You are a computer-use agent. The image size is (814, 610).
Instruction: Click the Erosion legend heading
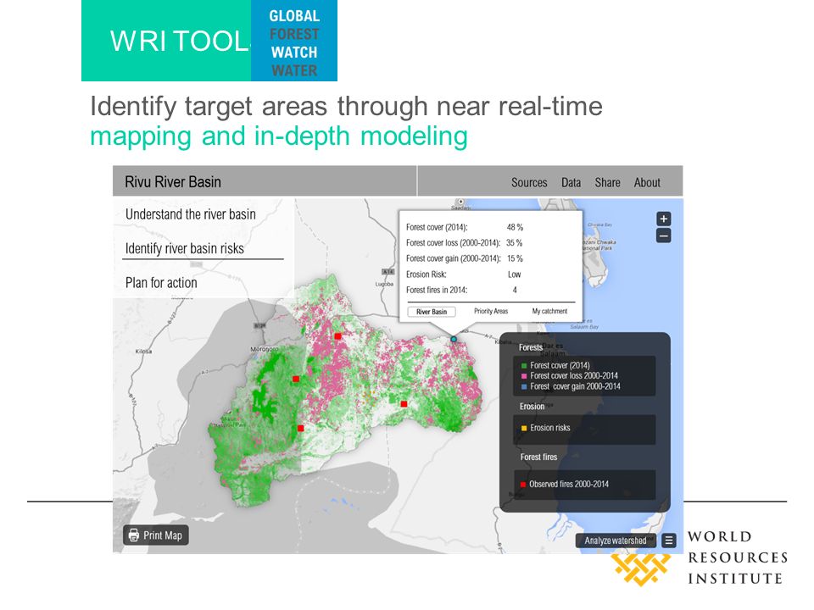click(x=532, y=407)
